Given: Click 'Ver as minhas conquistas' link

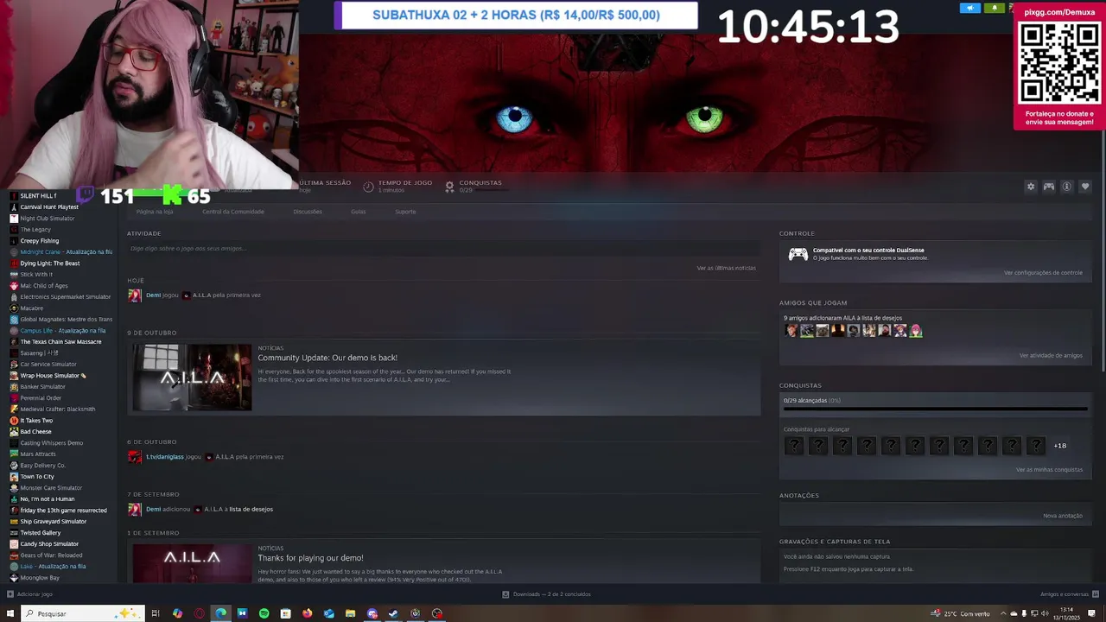Looking at the screenshot, I should click(x=1049, y=470).
